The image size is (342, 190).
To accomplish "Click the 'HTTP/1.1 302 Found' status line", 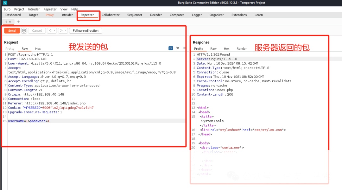I will (213, 54).
